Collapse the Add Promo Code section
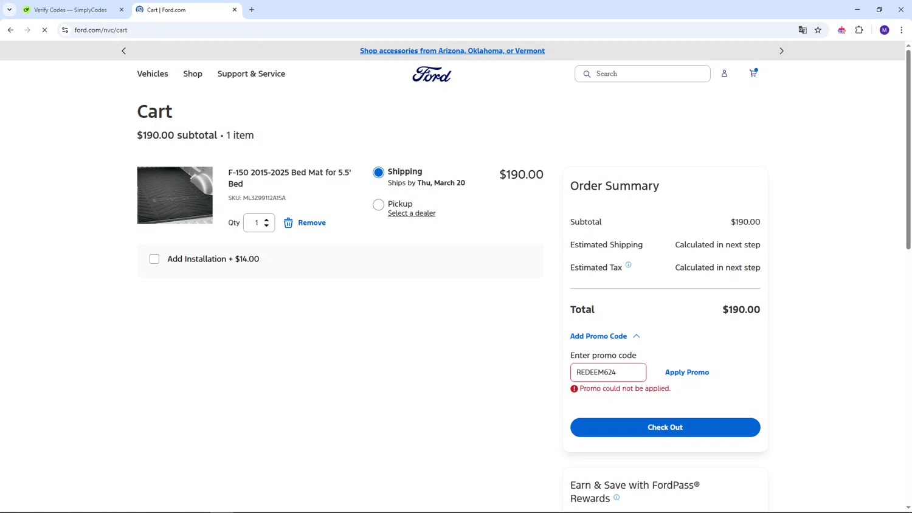Screen dimensions: 912x513 [x=605, y=336]
